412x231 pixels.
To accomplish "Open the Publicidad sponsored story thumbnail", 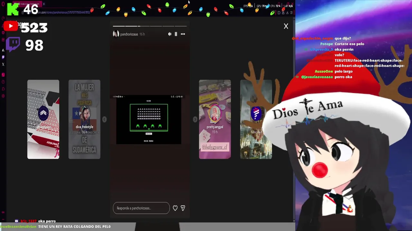I will click(256, 119).
